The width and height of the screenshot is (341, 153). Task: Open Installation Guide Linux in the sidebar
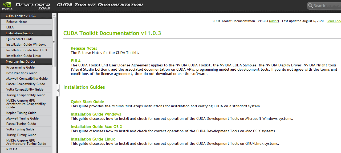[x=26, y=56]
